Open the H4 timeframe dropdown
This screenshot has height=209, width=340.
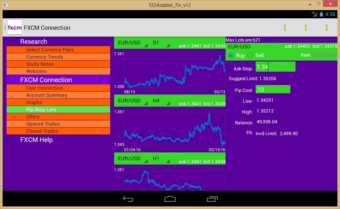click(160, 101)
